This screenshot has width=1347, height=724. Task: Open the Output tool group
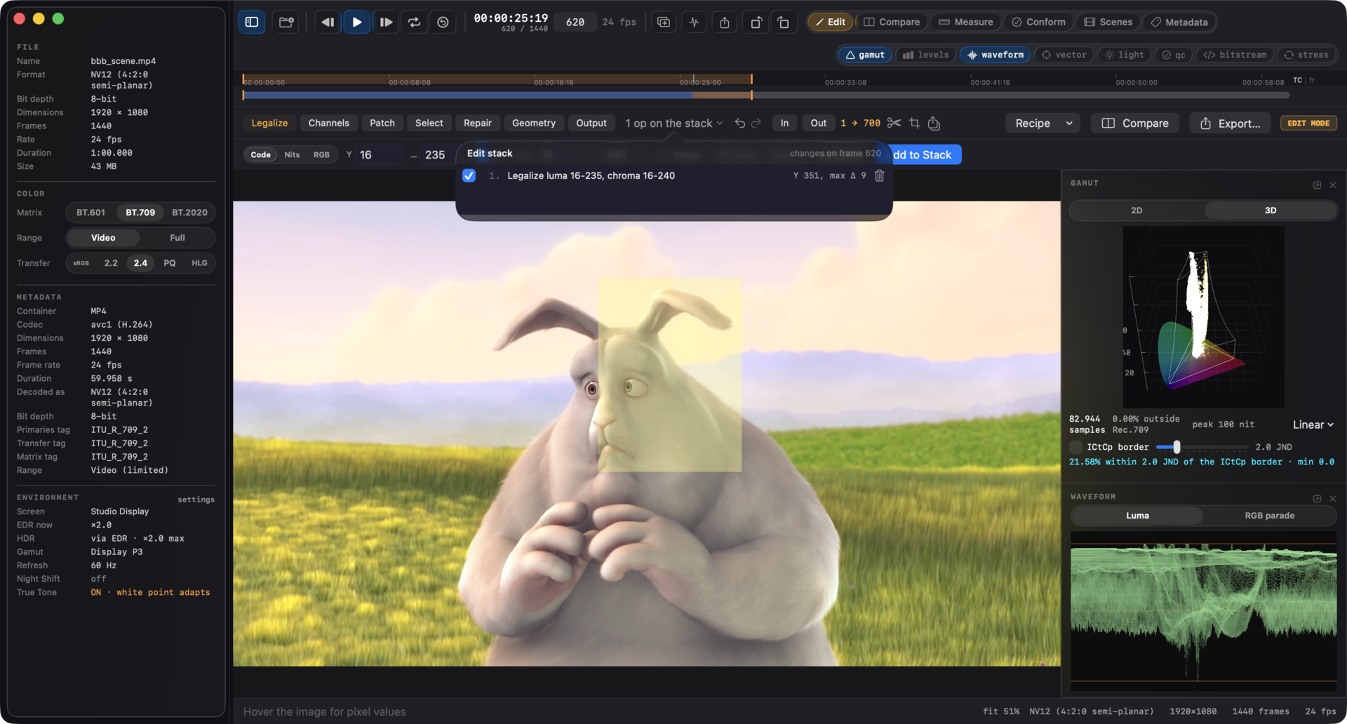click(x=591, y=123)
